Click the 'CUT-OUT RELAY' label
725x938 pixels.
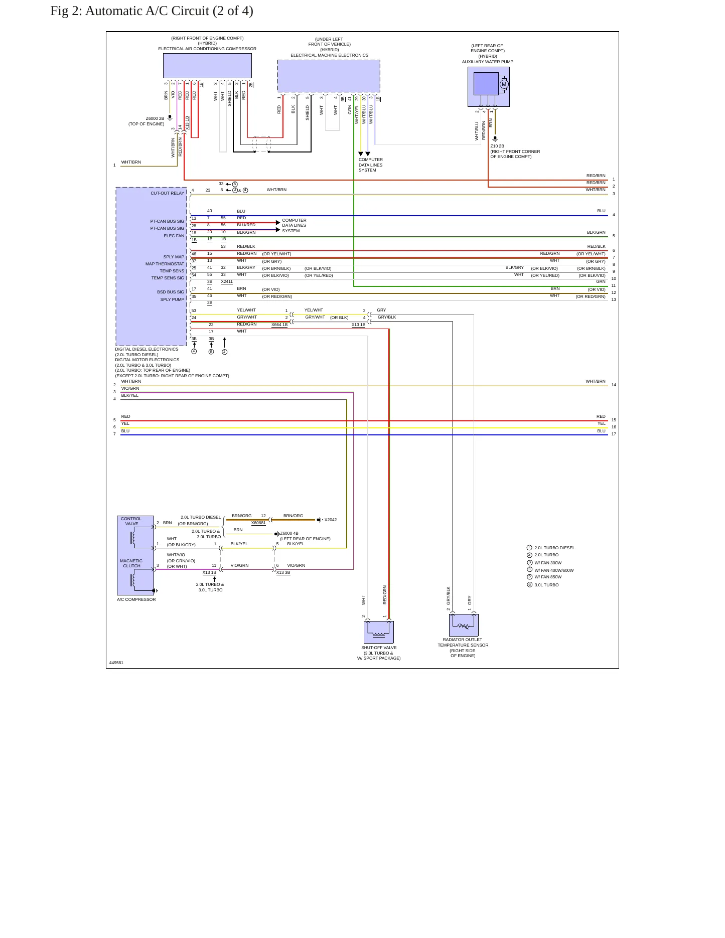tap(168, 193)
